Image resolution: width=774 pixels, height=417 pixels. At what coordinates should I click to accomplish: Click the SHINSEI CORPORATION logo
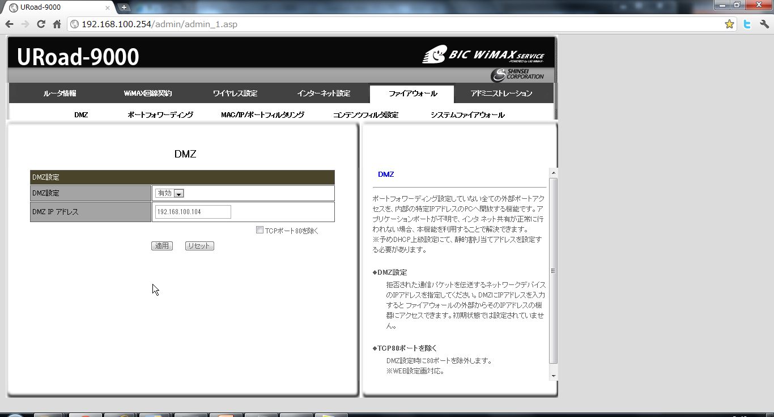(517, 75)
